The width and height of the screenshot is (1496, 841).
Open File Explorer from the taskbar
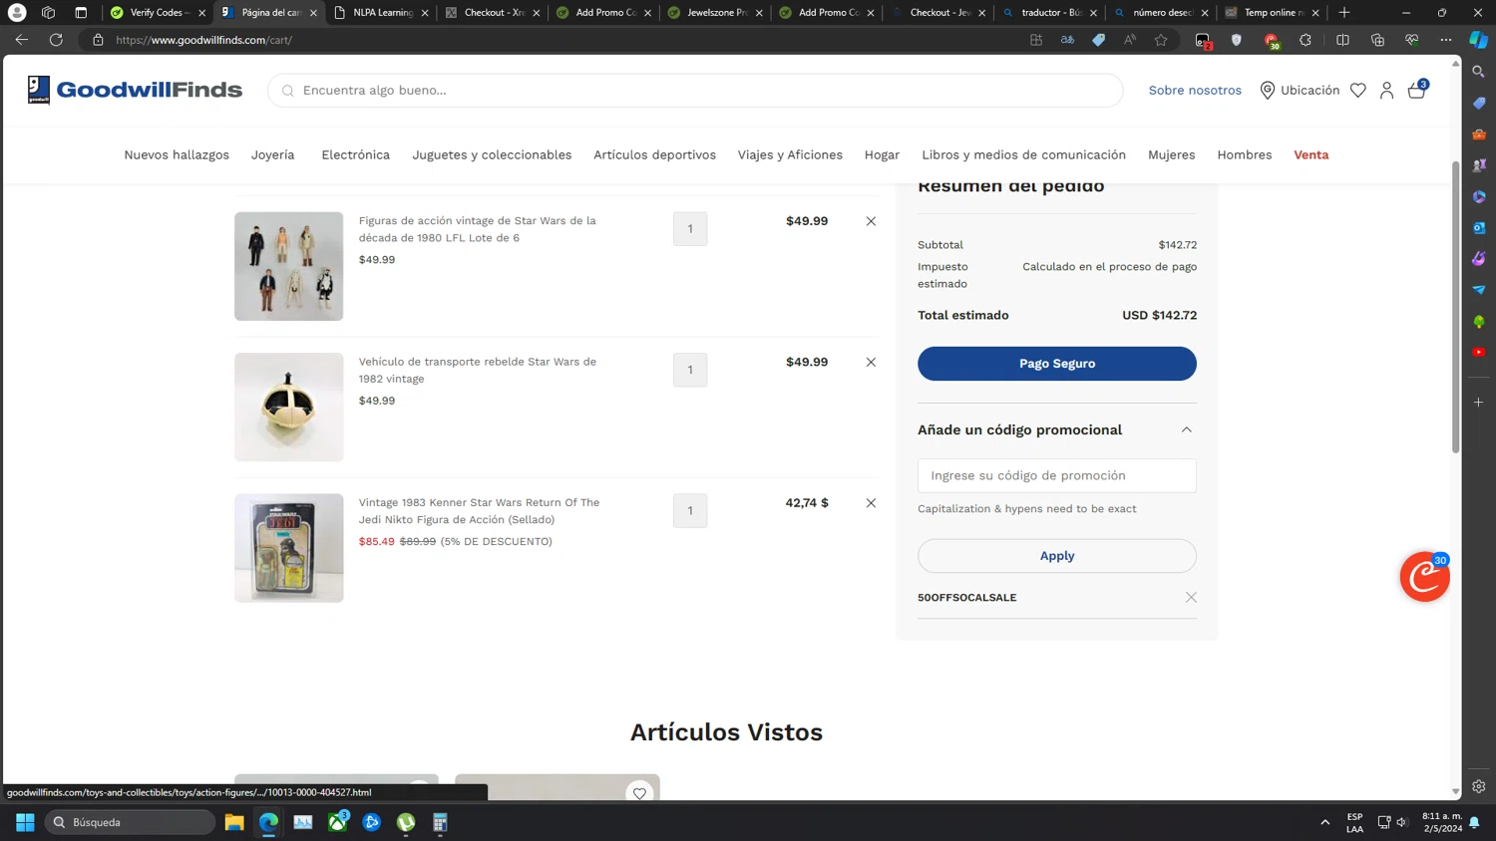234,822
